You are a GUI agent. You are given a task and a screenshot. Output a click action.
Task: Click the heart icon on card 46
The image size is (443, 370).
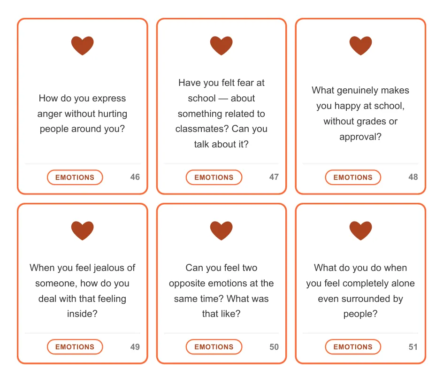82,46
